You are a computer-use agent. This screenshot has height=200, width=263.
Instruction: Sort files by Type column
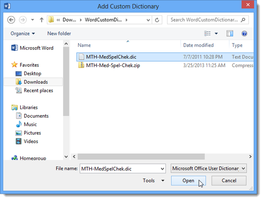pyautogui.click(x=237, y=45)
